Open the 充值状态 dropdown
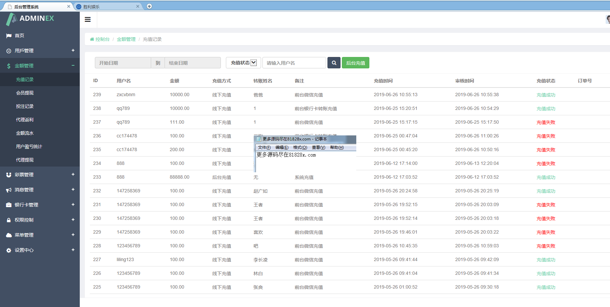 [243, 63]
